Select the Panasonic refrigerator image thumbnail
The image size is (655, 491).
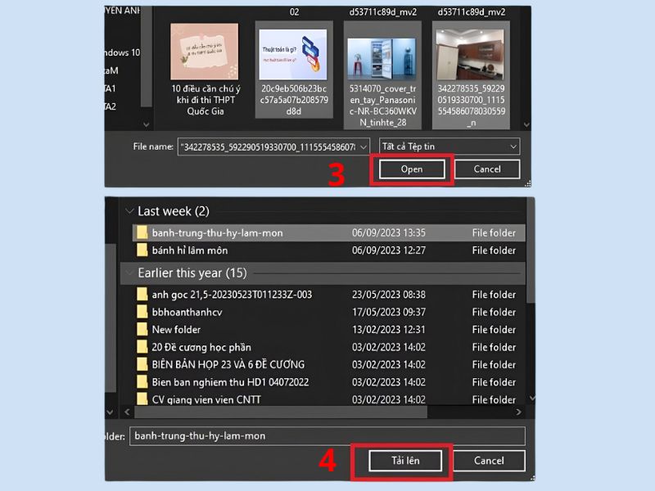click(x=382, y=58)
